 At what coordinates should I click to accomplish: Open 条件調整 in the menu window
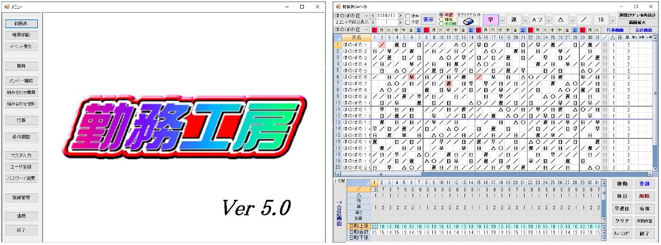pos(21,136)
